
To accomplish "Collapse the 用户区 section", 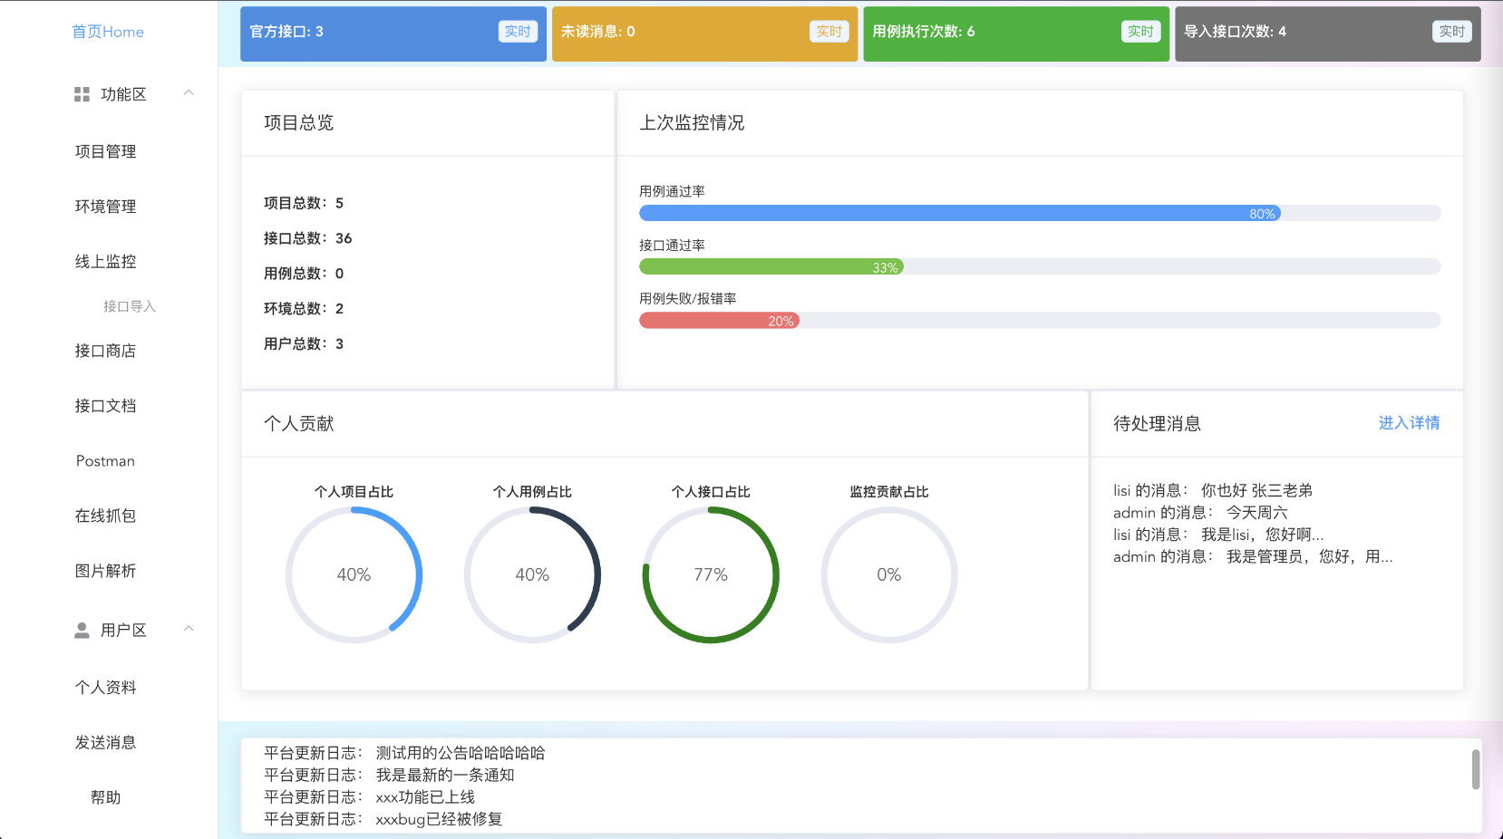I will (189, 630).
